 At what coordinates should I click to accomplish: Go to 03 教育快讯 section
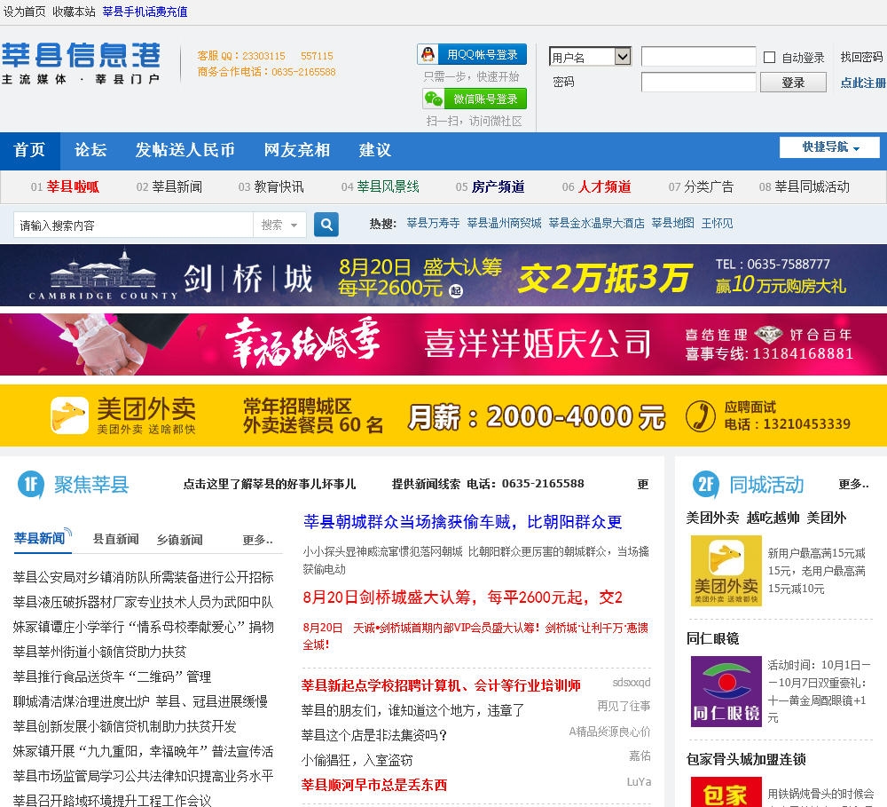click(271, 187)
